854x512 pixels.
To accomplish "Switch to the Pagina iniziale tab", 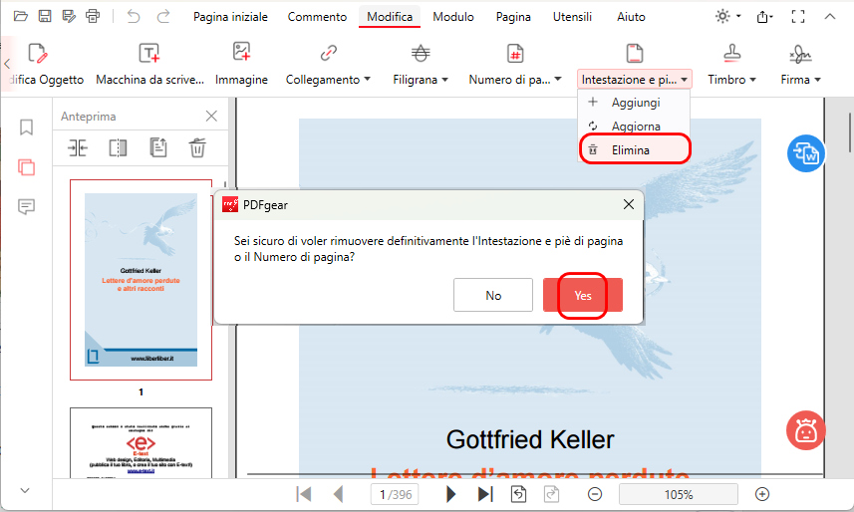I will click(x=231, y=17).
